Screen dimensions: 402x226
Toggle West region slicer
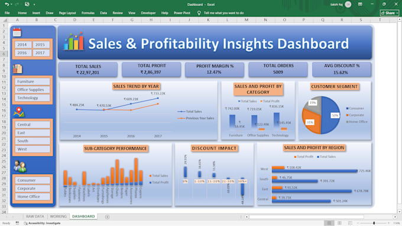[x=33, y=149]
